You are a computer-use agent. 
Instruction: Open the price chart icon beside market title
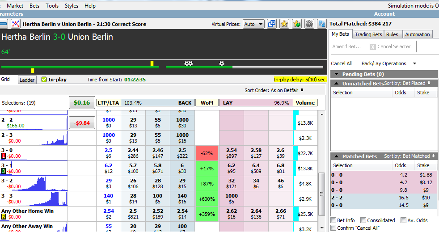pos(15,24)
